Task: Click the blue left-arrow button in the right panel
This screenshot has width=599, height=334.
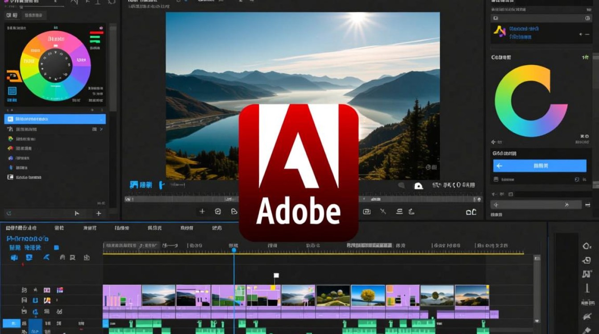Action: tap(540, 166)
